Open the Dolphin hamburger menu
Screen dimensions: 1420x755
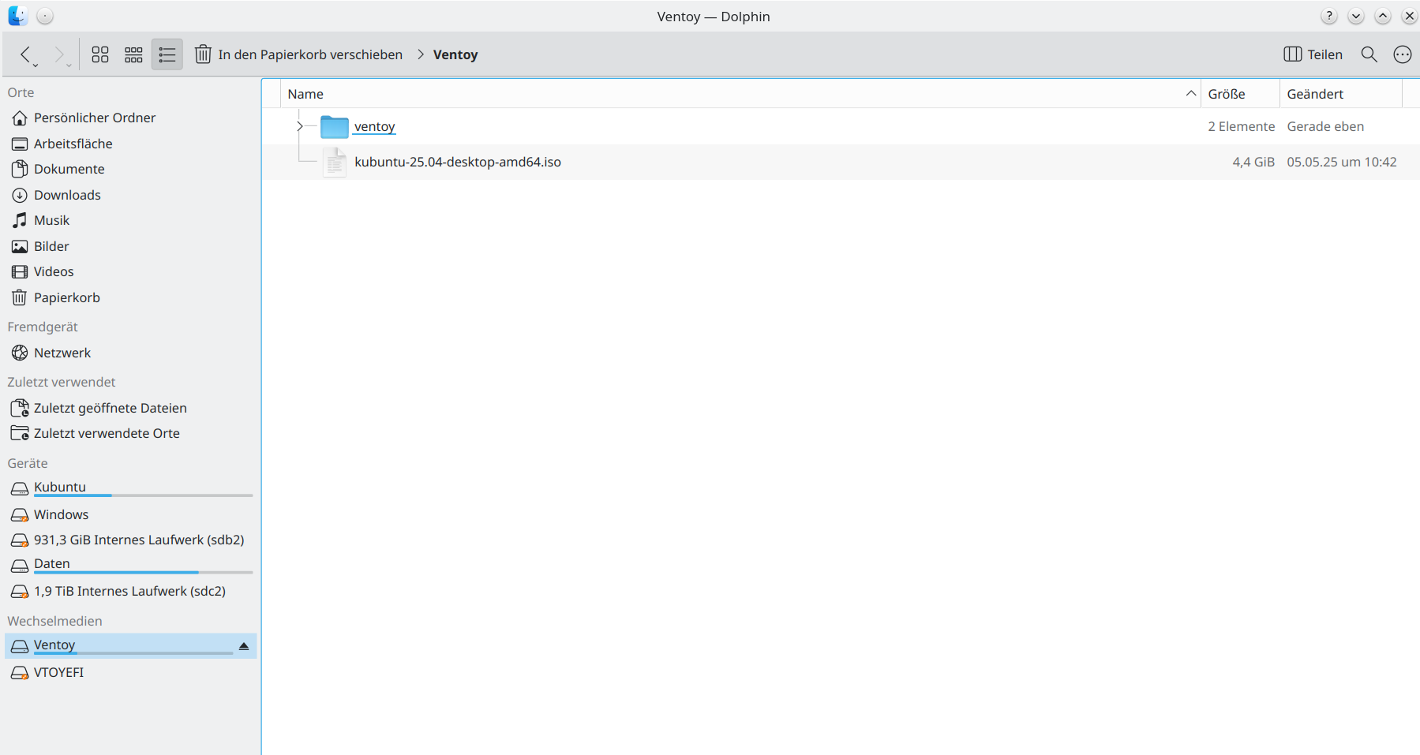point(1403,54)
